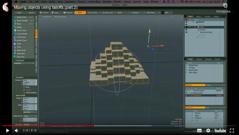Enable fullscreen video mode
Screen dimensions: 239x135
(232, 130)
